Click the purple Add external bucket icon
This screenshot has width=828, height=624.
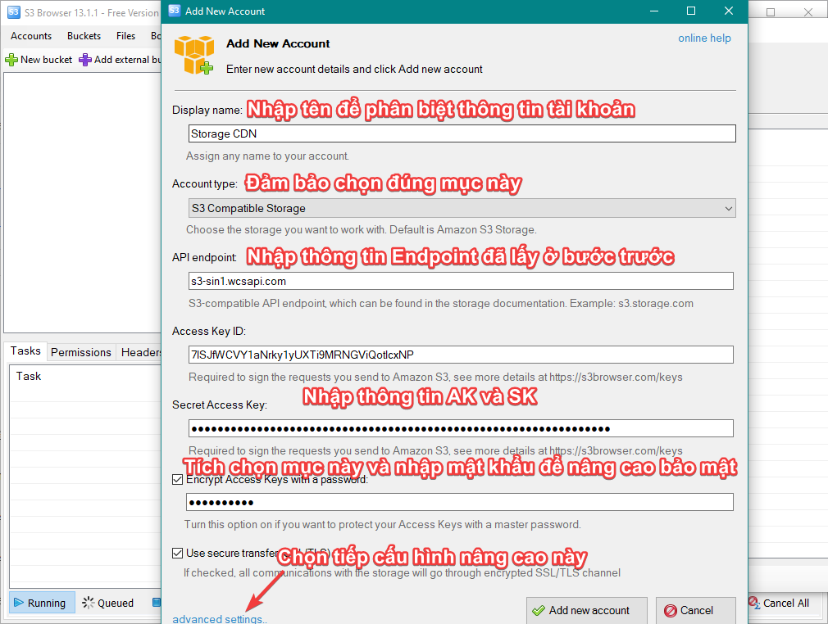pos(85,60)
